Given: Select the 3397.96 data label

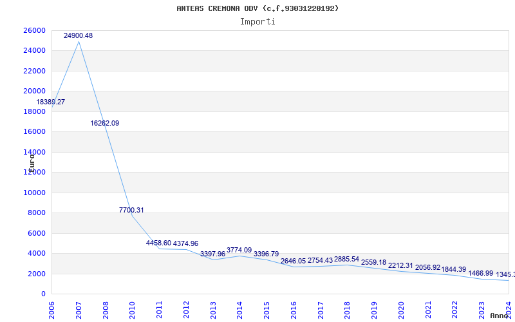Looking at the screenshot, I should coord(213,254).
